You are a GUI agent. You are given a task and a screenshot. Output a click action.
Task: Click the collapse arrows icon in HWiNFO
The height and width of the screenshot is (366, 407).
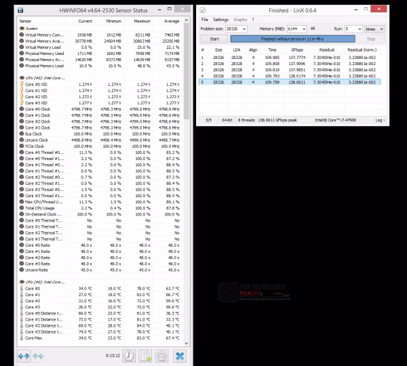click(38, 356)
